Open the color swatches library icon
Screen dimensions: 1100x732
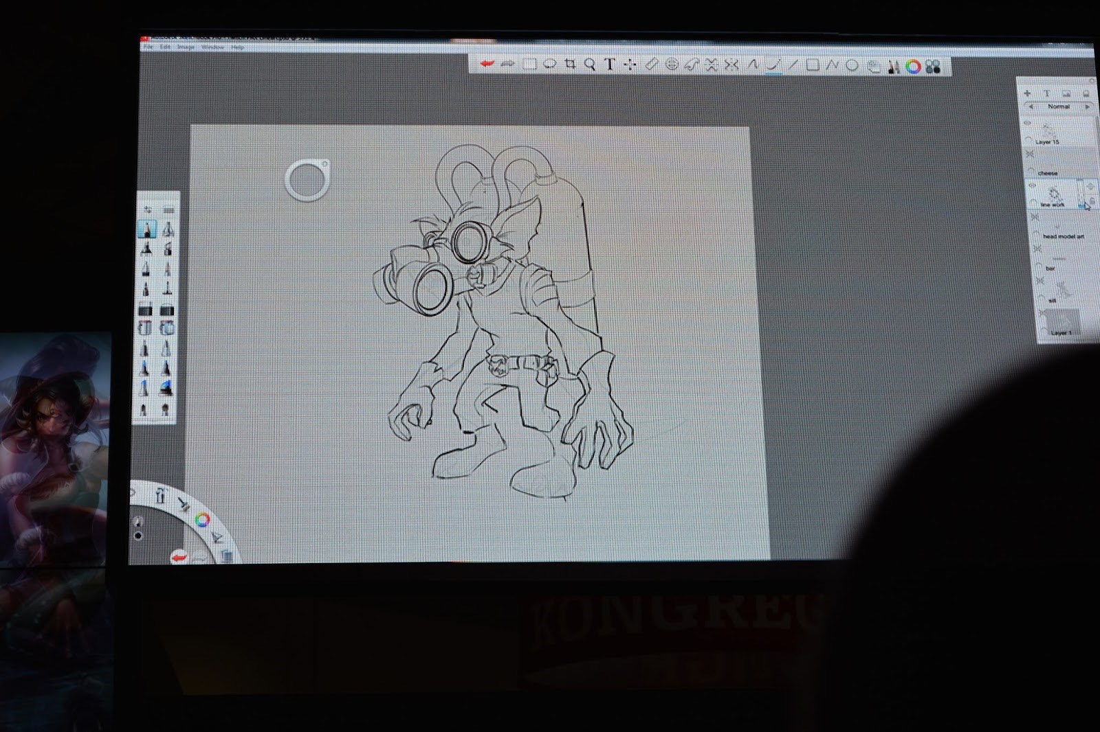click(x=933, y=67)
